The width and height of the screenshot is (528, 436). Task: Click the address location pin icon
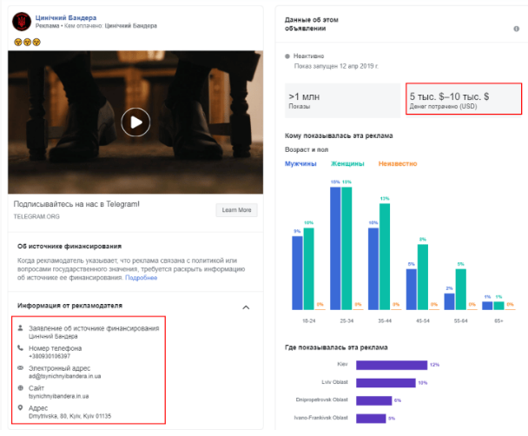[x=20, y=408]
